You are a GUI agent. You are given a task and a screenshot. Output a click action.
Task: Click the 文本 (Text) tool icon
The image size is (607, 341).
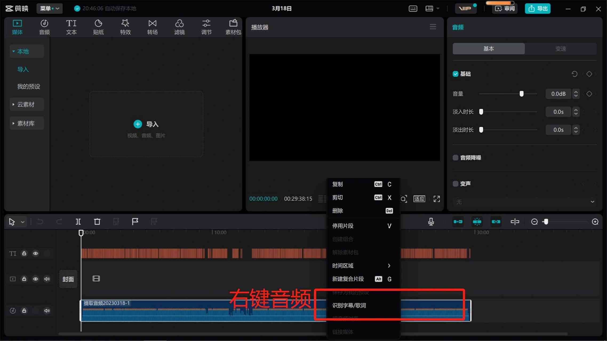pos(71,27)
